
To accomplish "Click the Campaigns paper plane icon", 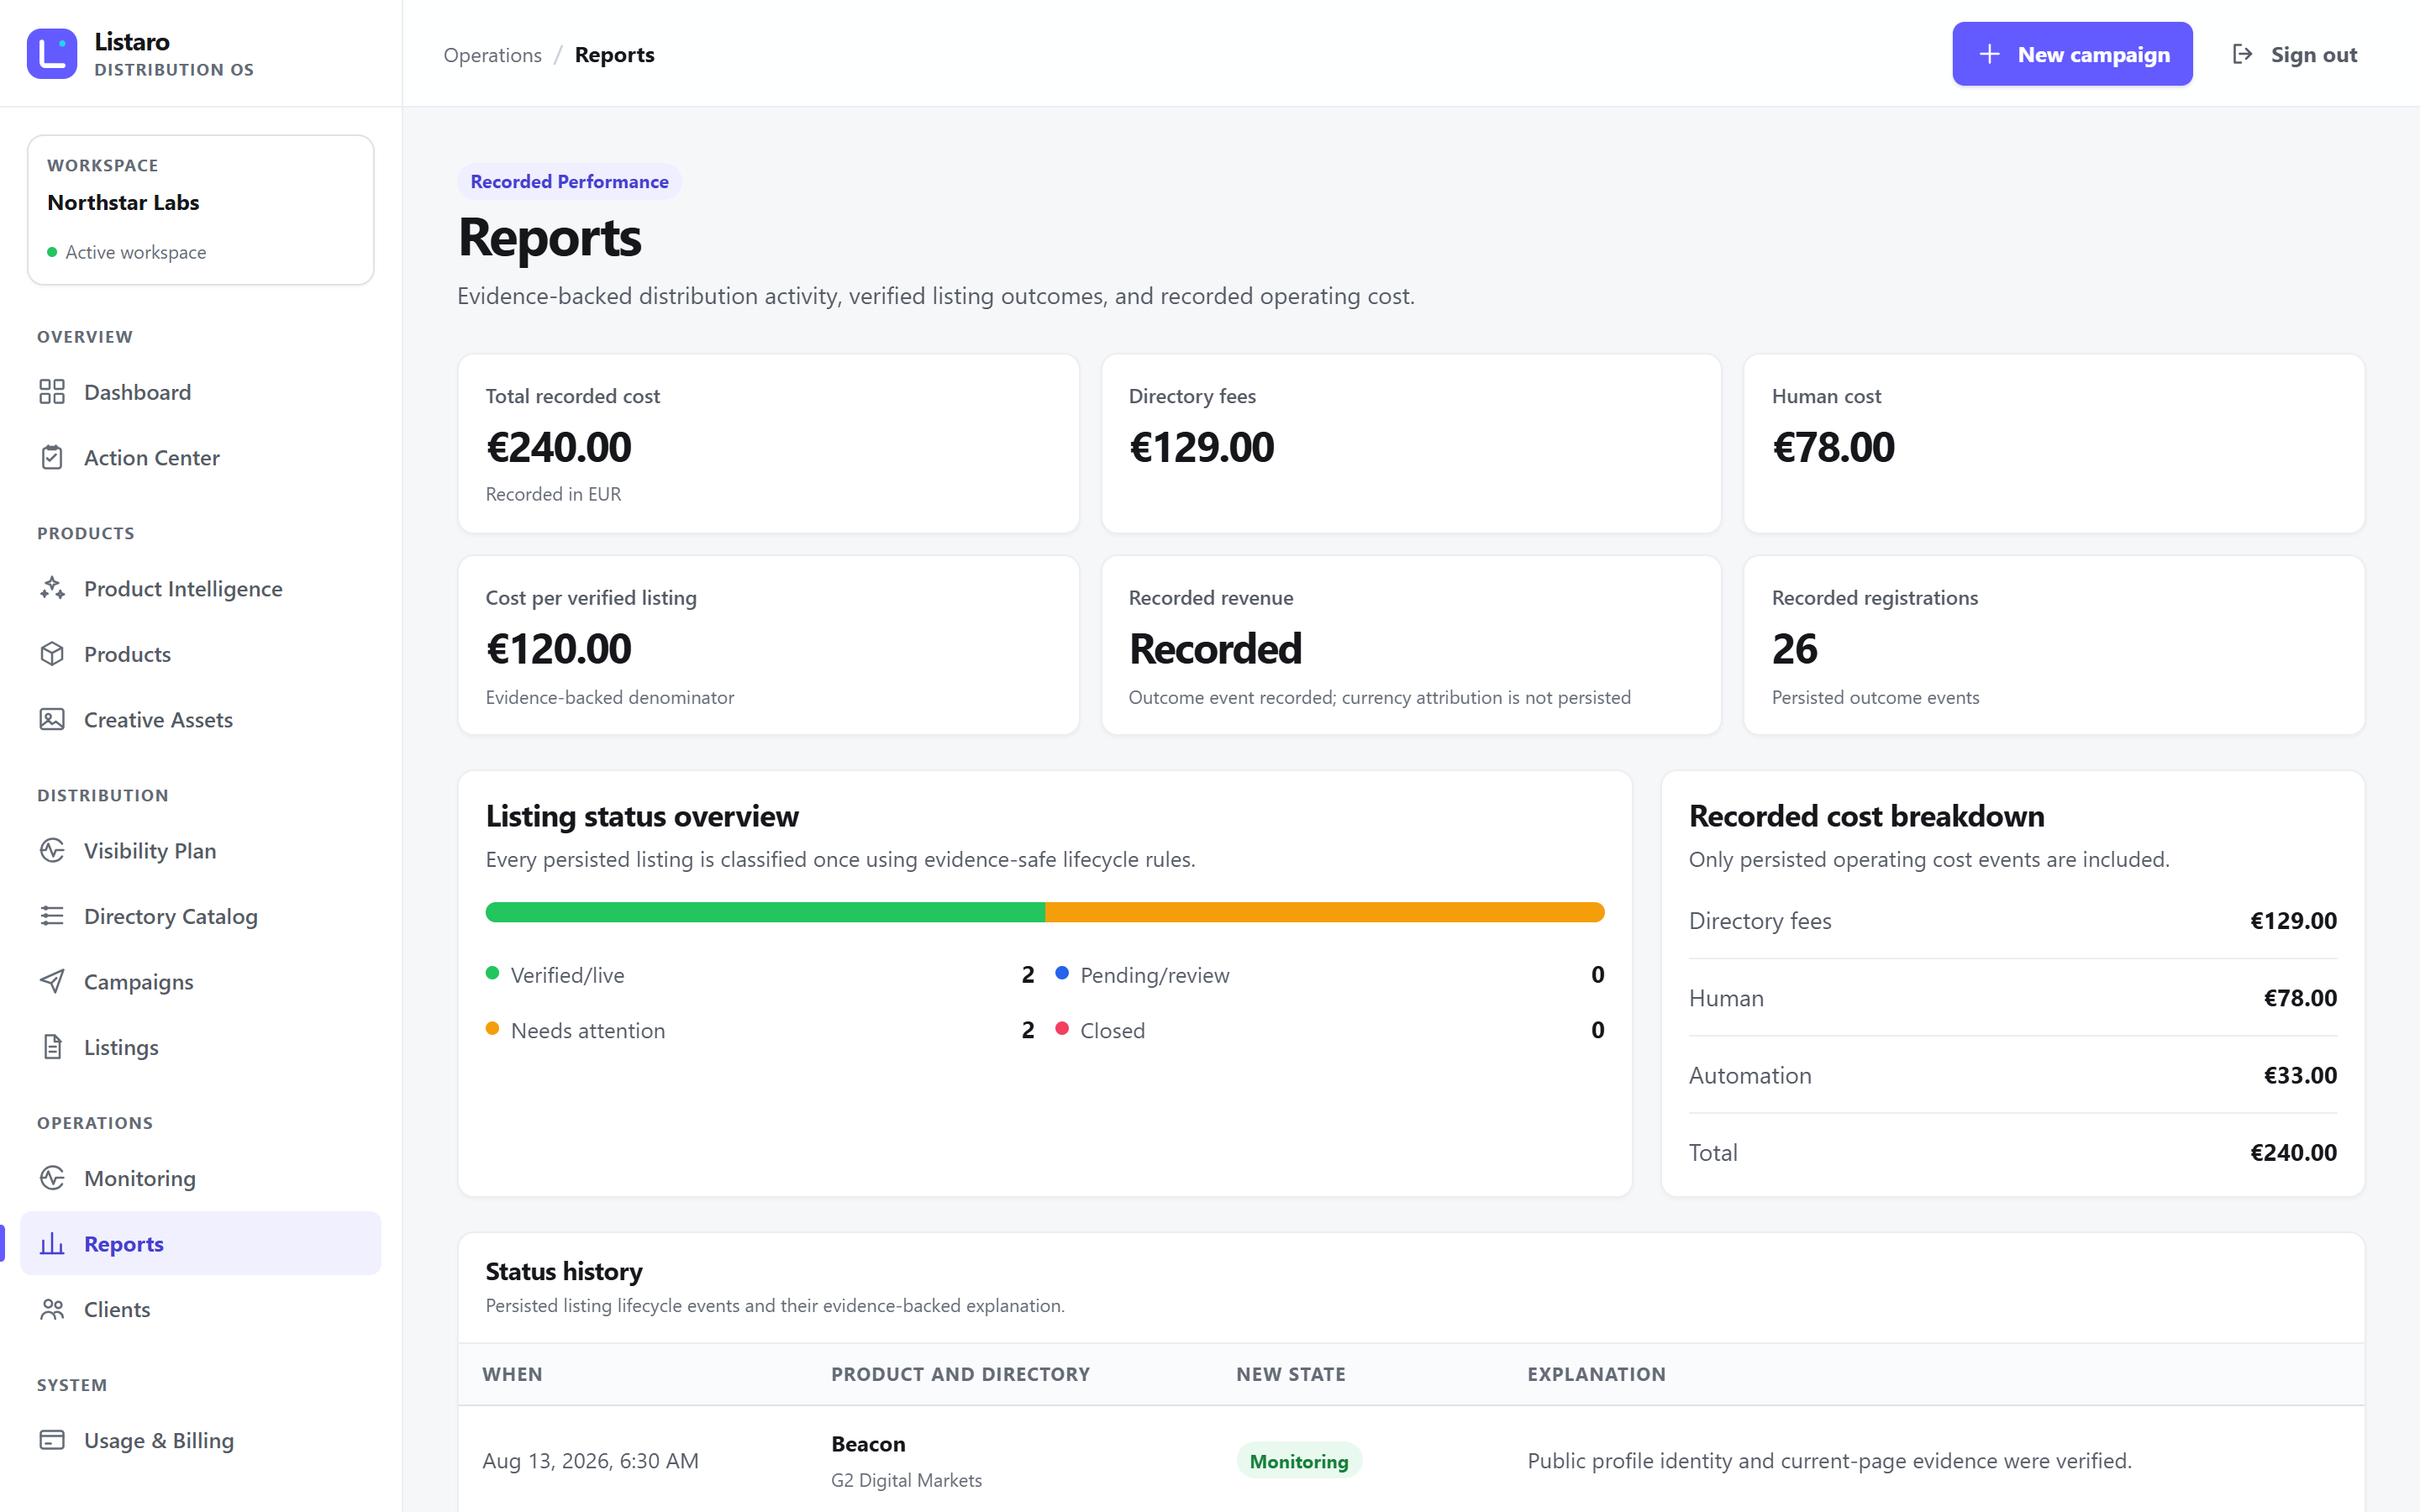I will coord(52,981).
